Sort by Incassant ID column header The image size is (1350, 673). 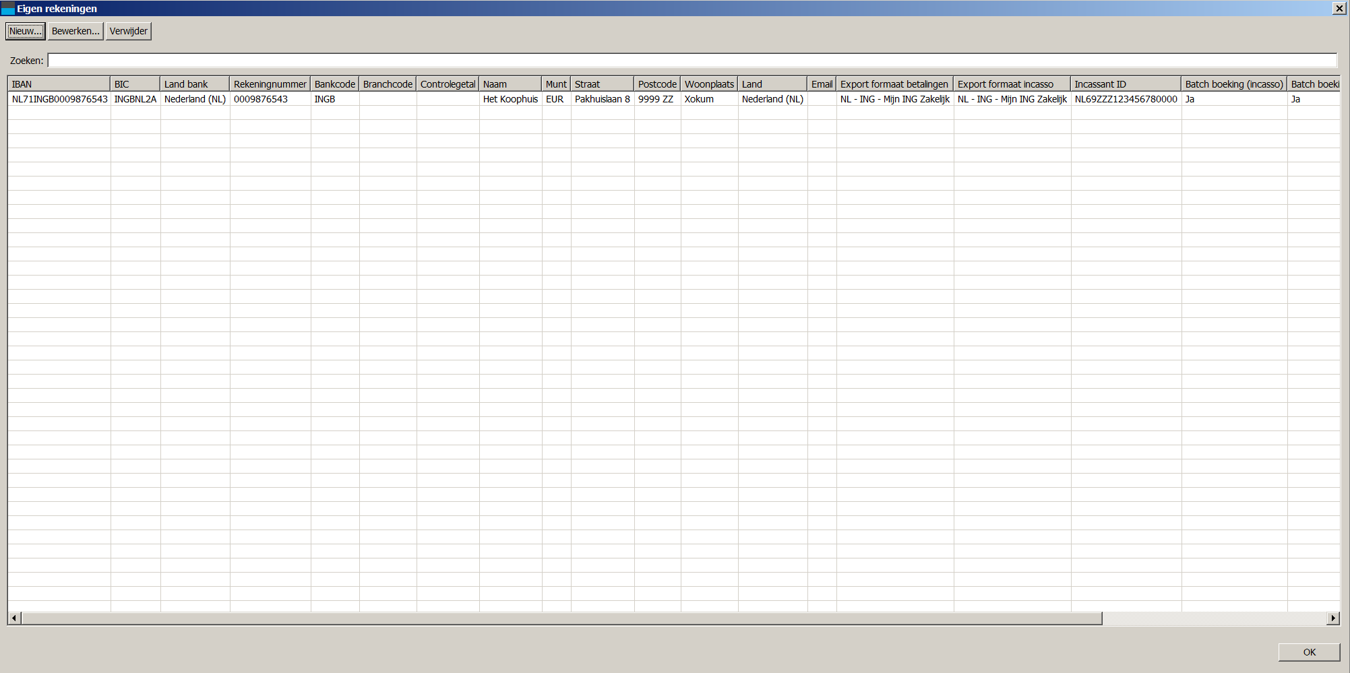1126,84
